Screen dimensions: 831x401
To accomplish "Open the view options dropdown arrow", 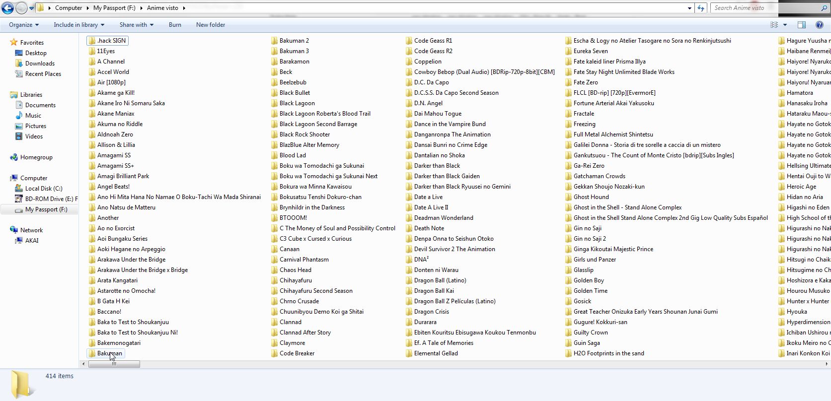I will [785, 25].
